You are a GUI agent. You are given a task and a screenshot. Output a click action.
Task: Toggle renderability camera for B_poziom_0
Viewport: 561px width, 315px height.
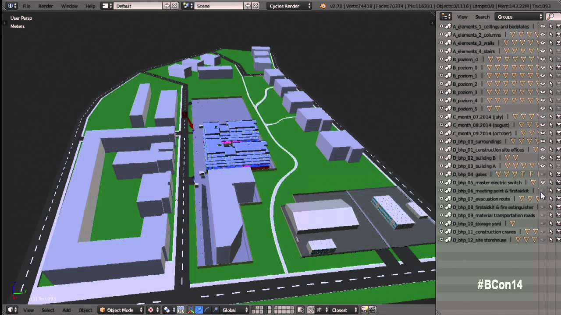pyautogui.click(x=559, y=67)
